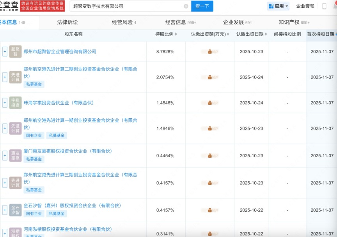Click the 惠友豪祺 logo badge
Image resolution: width=337 pixels, height=237 pixels.
point(15,156)
